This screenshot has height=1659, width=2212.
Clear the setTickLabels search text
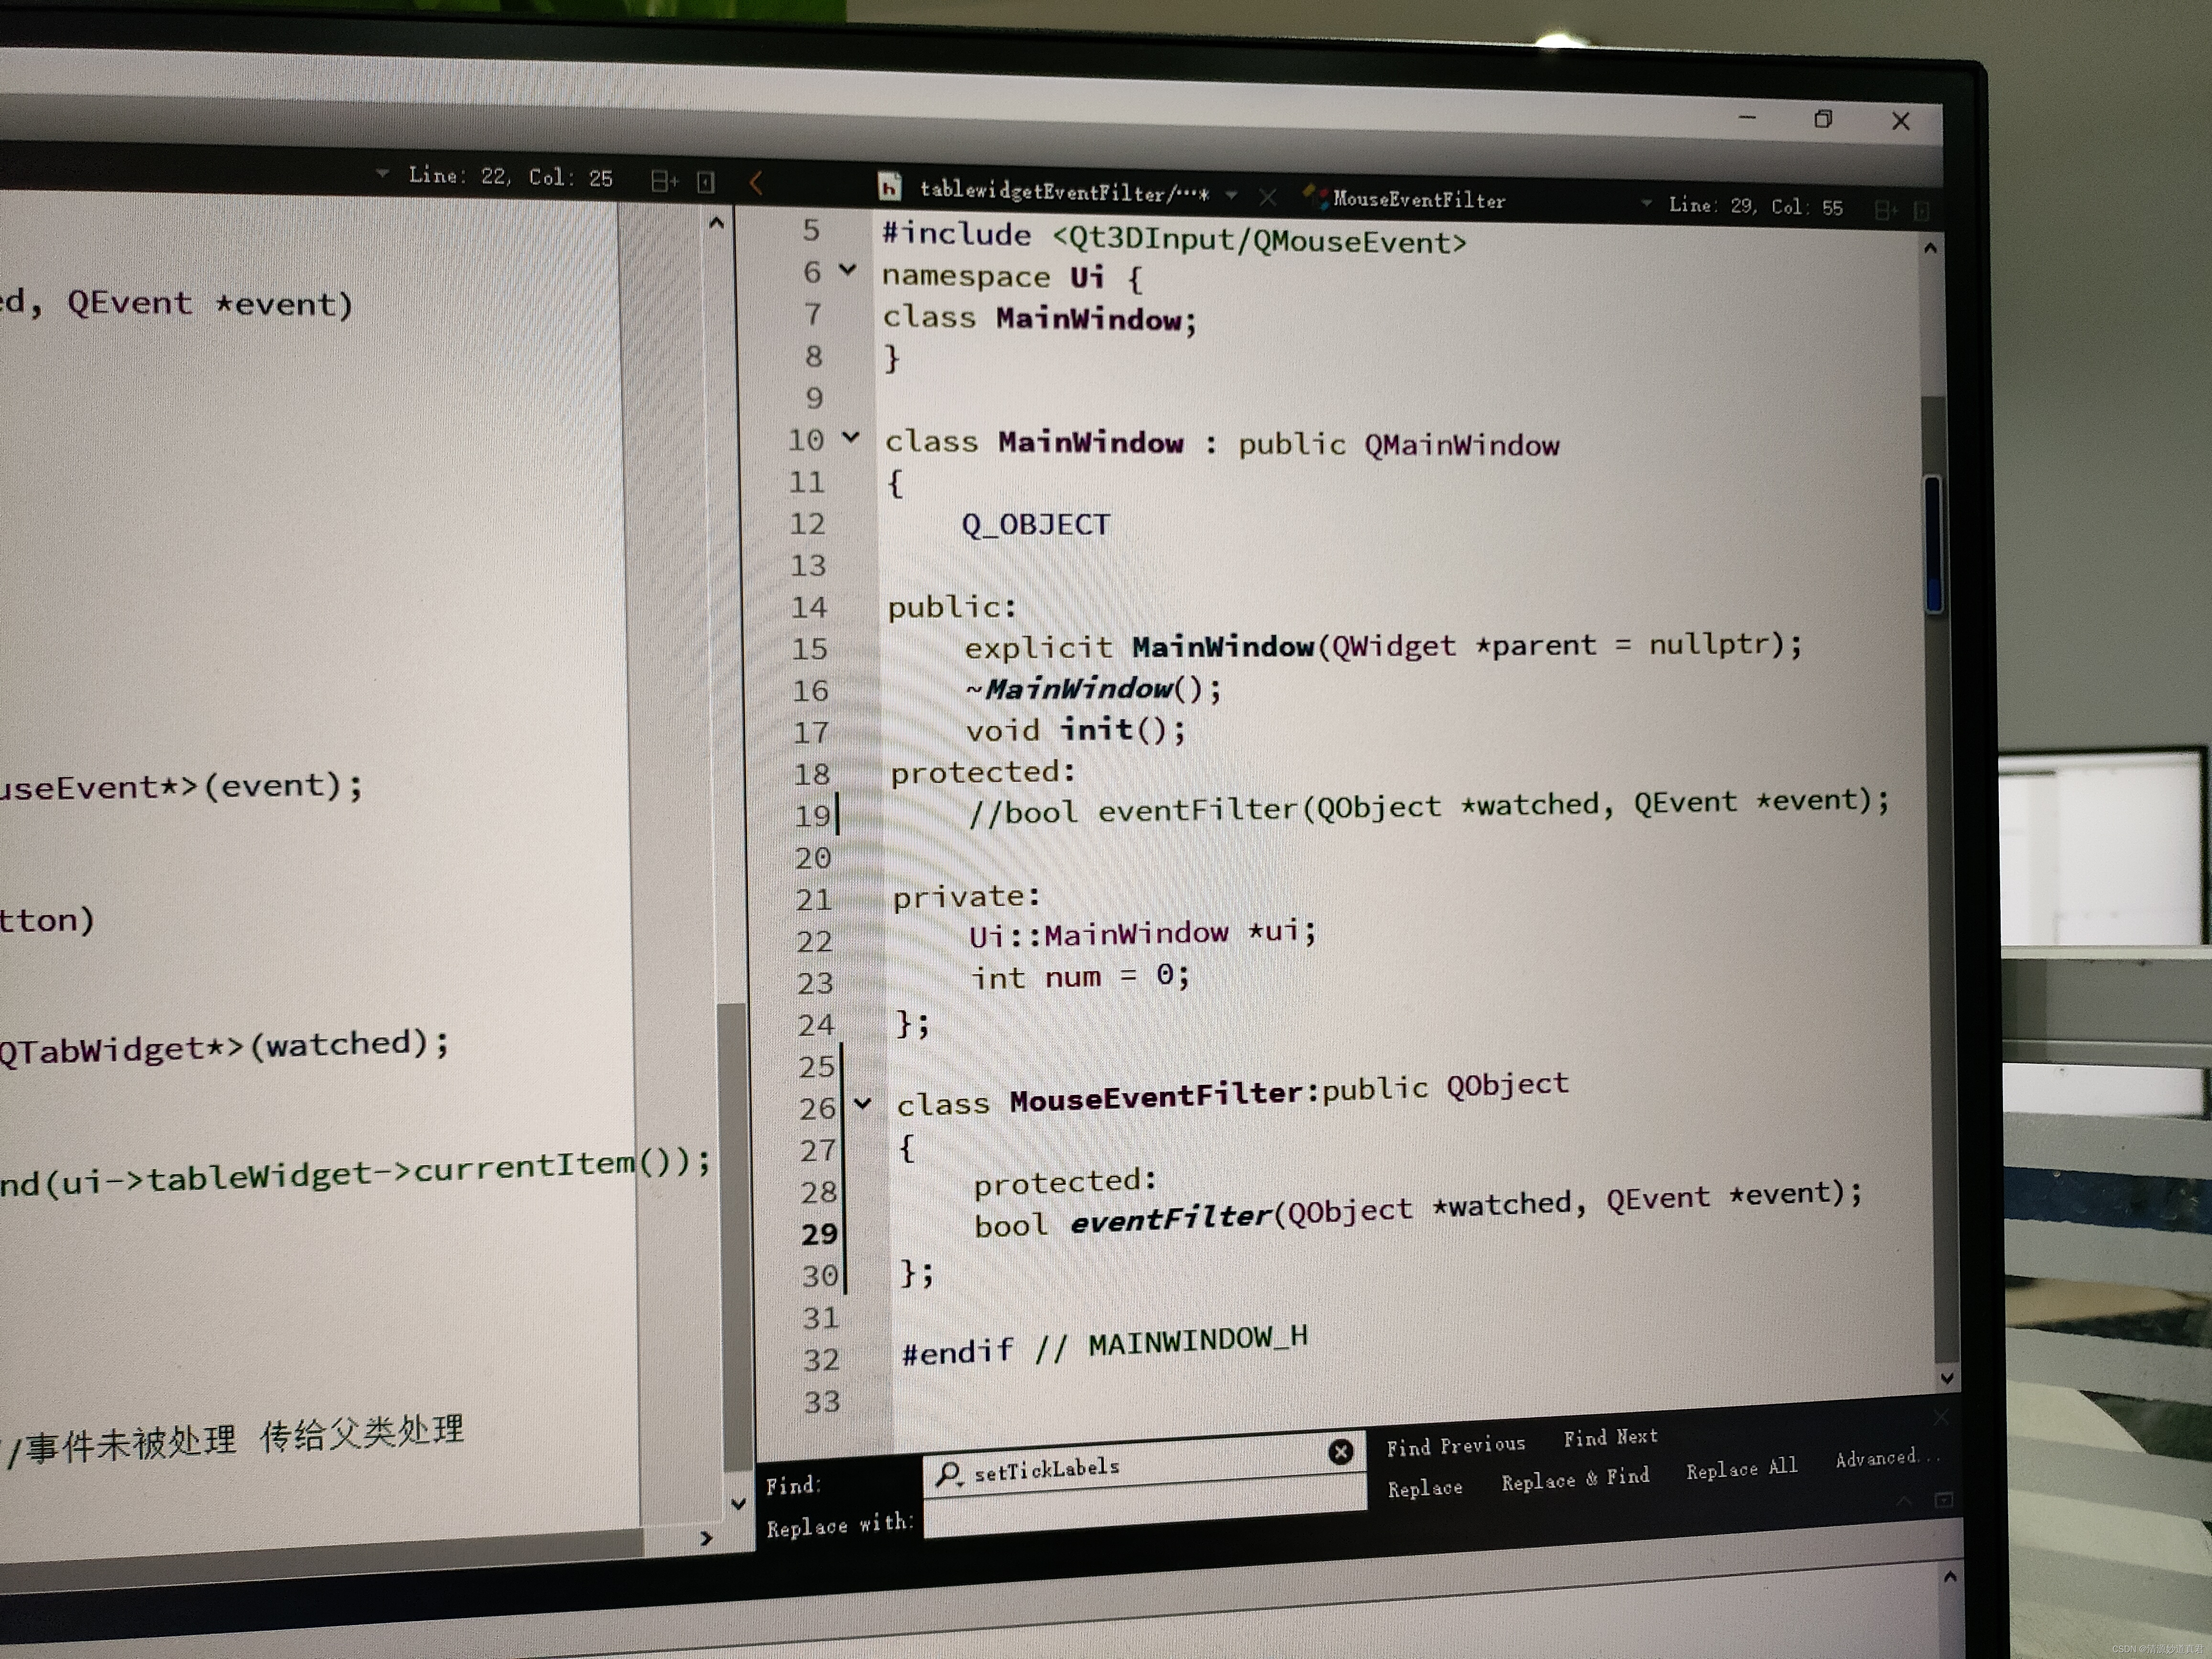1340,1452
